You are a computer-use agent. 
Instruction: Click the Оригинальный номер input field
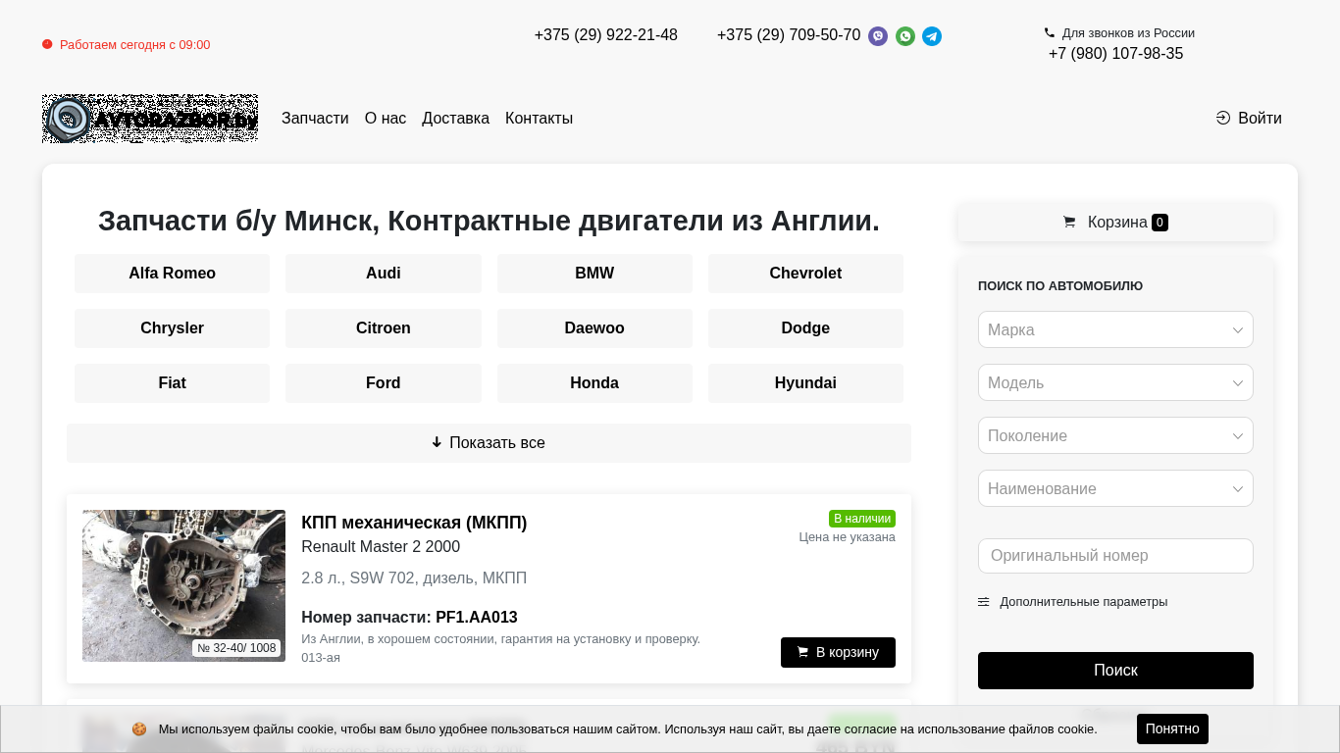[1115, 556]
